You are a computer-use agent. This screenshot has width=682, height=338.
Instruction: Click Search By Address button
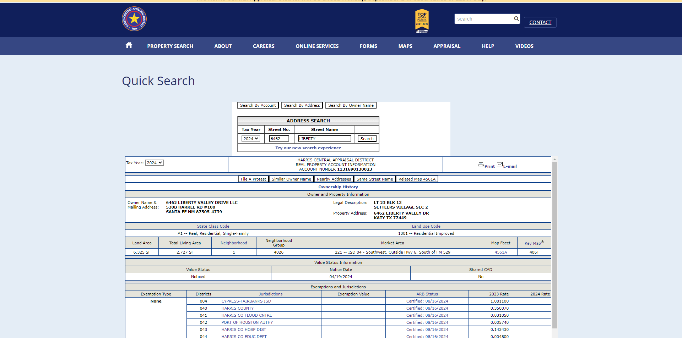coord(302,105)
